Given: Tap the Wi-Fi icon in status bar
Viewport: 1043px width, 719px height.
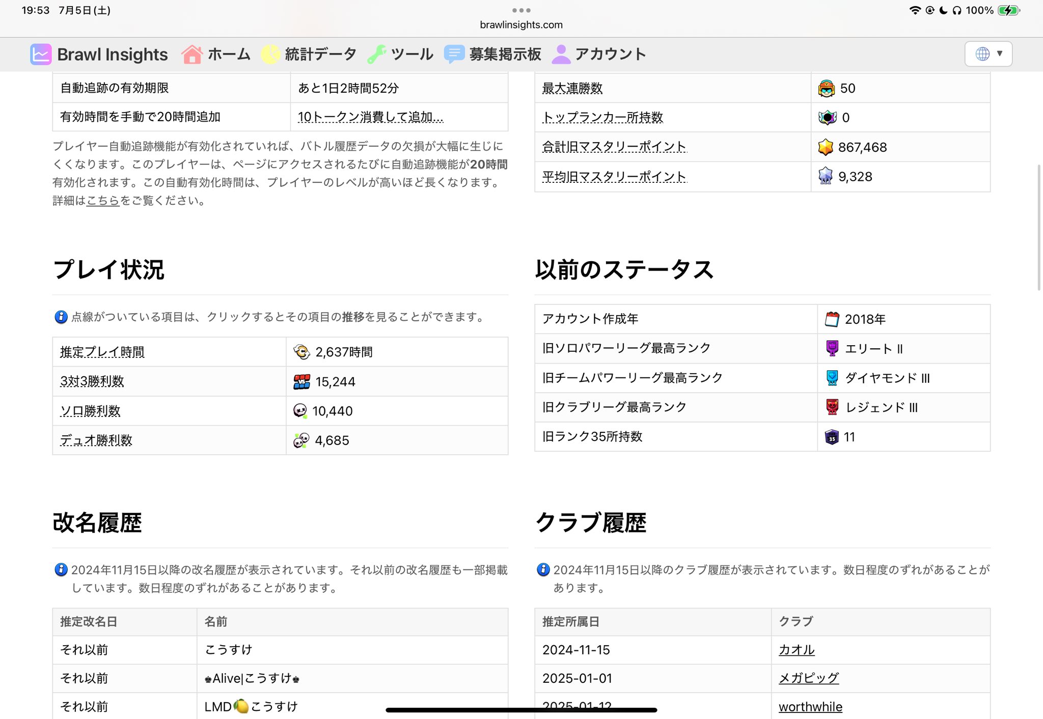Looking at the screenshot, I should [915, 10].
